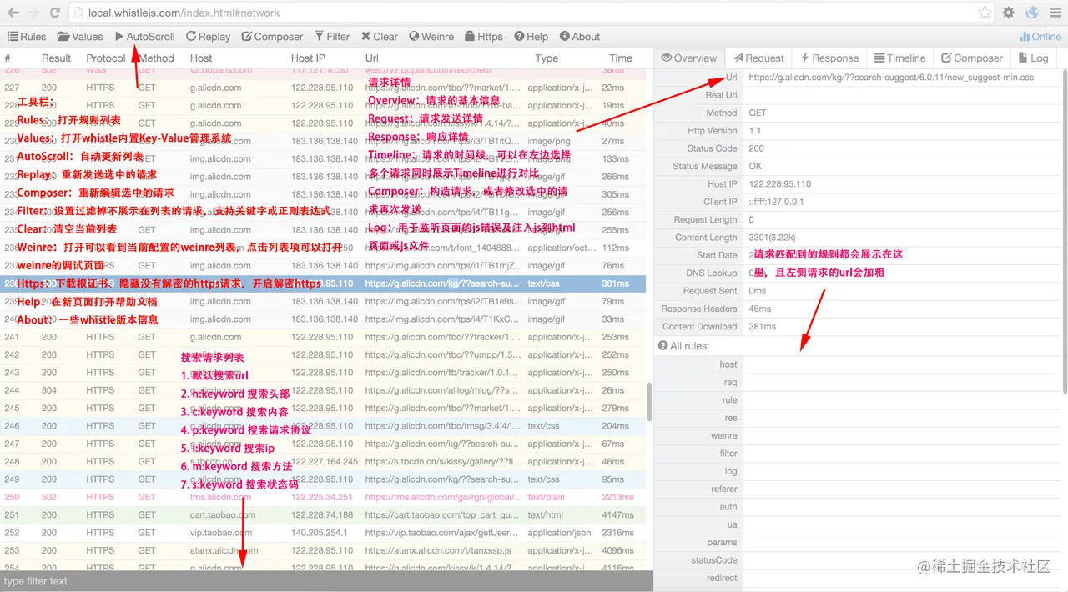
Task: Click the browser forward arrow
Action: 34,13
